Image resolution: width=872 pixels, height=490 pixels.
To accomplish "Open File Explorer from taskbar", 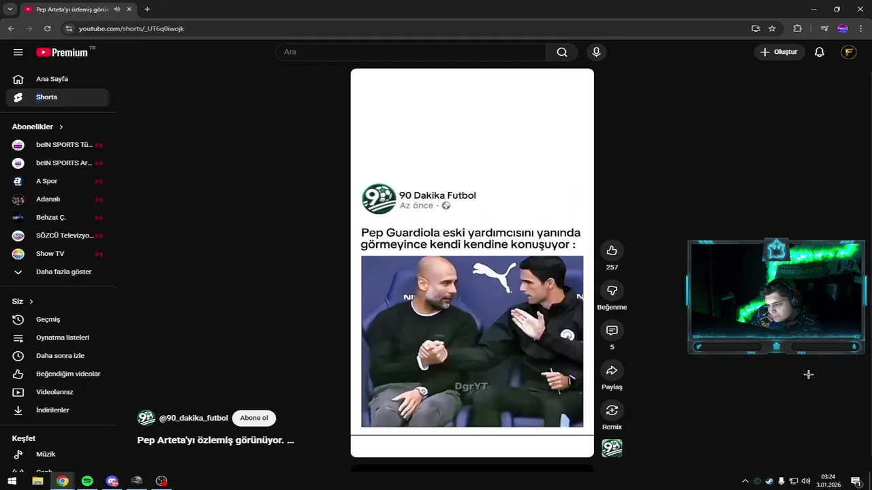I will pyautogui.click(x=37, y=481).
